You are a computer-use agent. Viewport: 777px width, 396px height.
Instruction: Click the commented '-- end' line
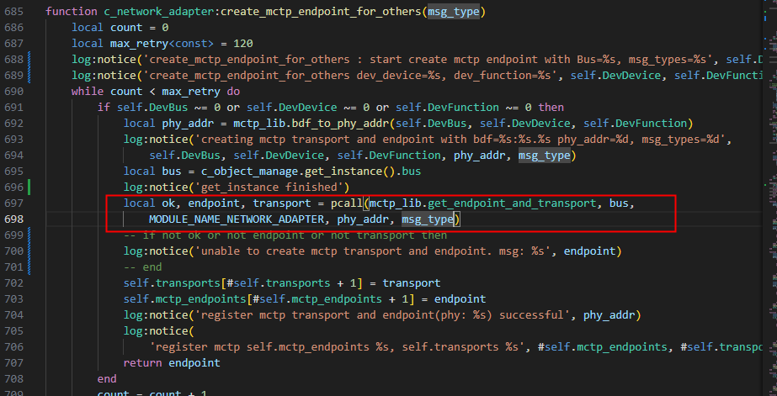(x=143, y=267)
